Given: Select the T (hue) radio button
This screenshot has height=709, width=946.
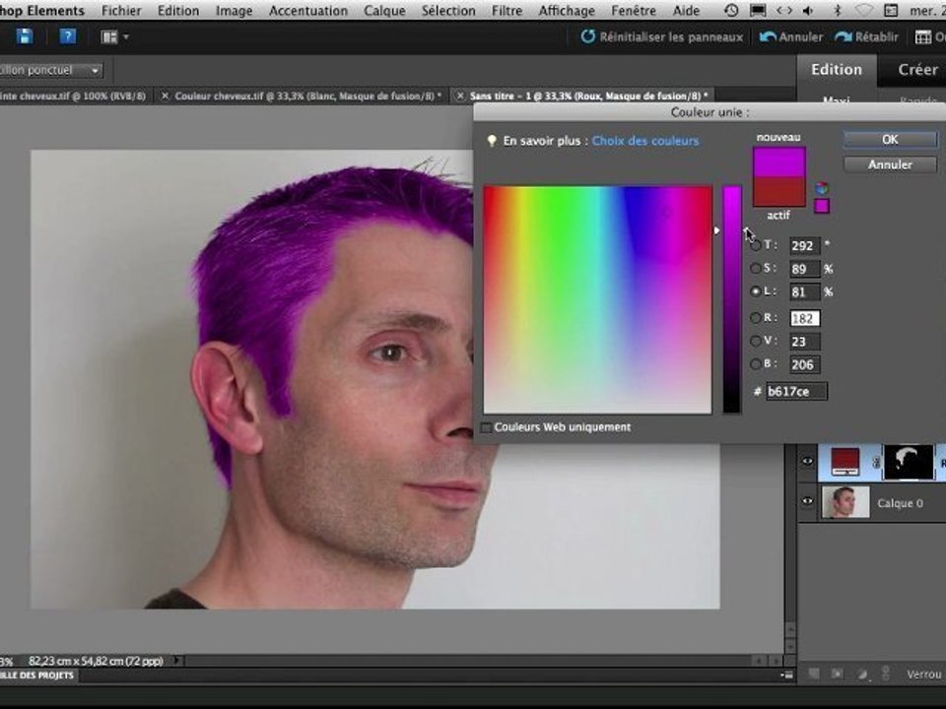Looking at the screenshot, I should pos(756,245).
